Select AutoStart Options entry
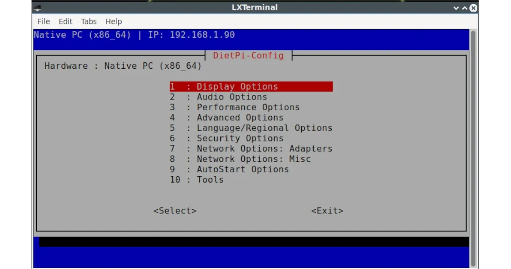This screenshot has height=269, width=511. (242, 169)
